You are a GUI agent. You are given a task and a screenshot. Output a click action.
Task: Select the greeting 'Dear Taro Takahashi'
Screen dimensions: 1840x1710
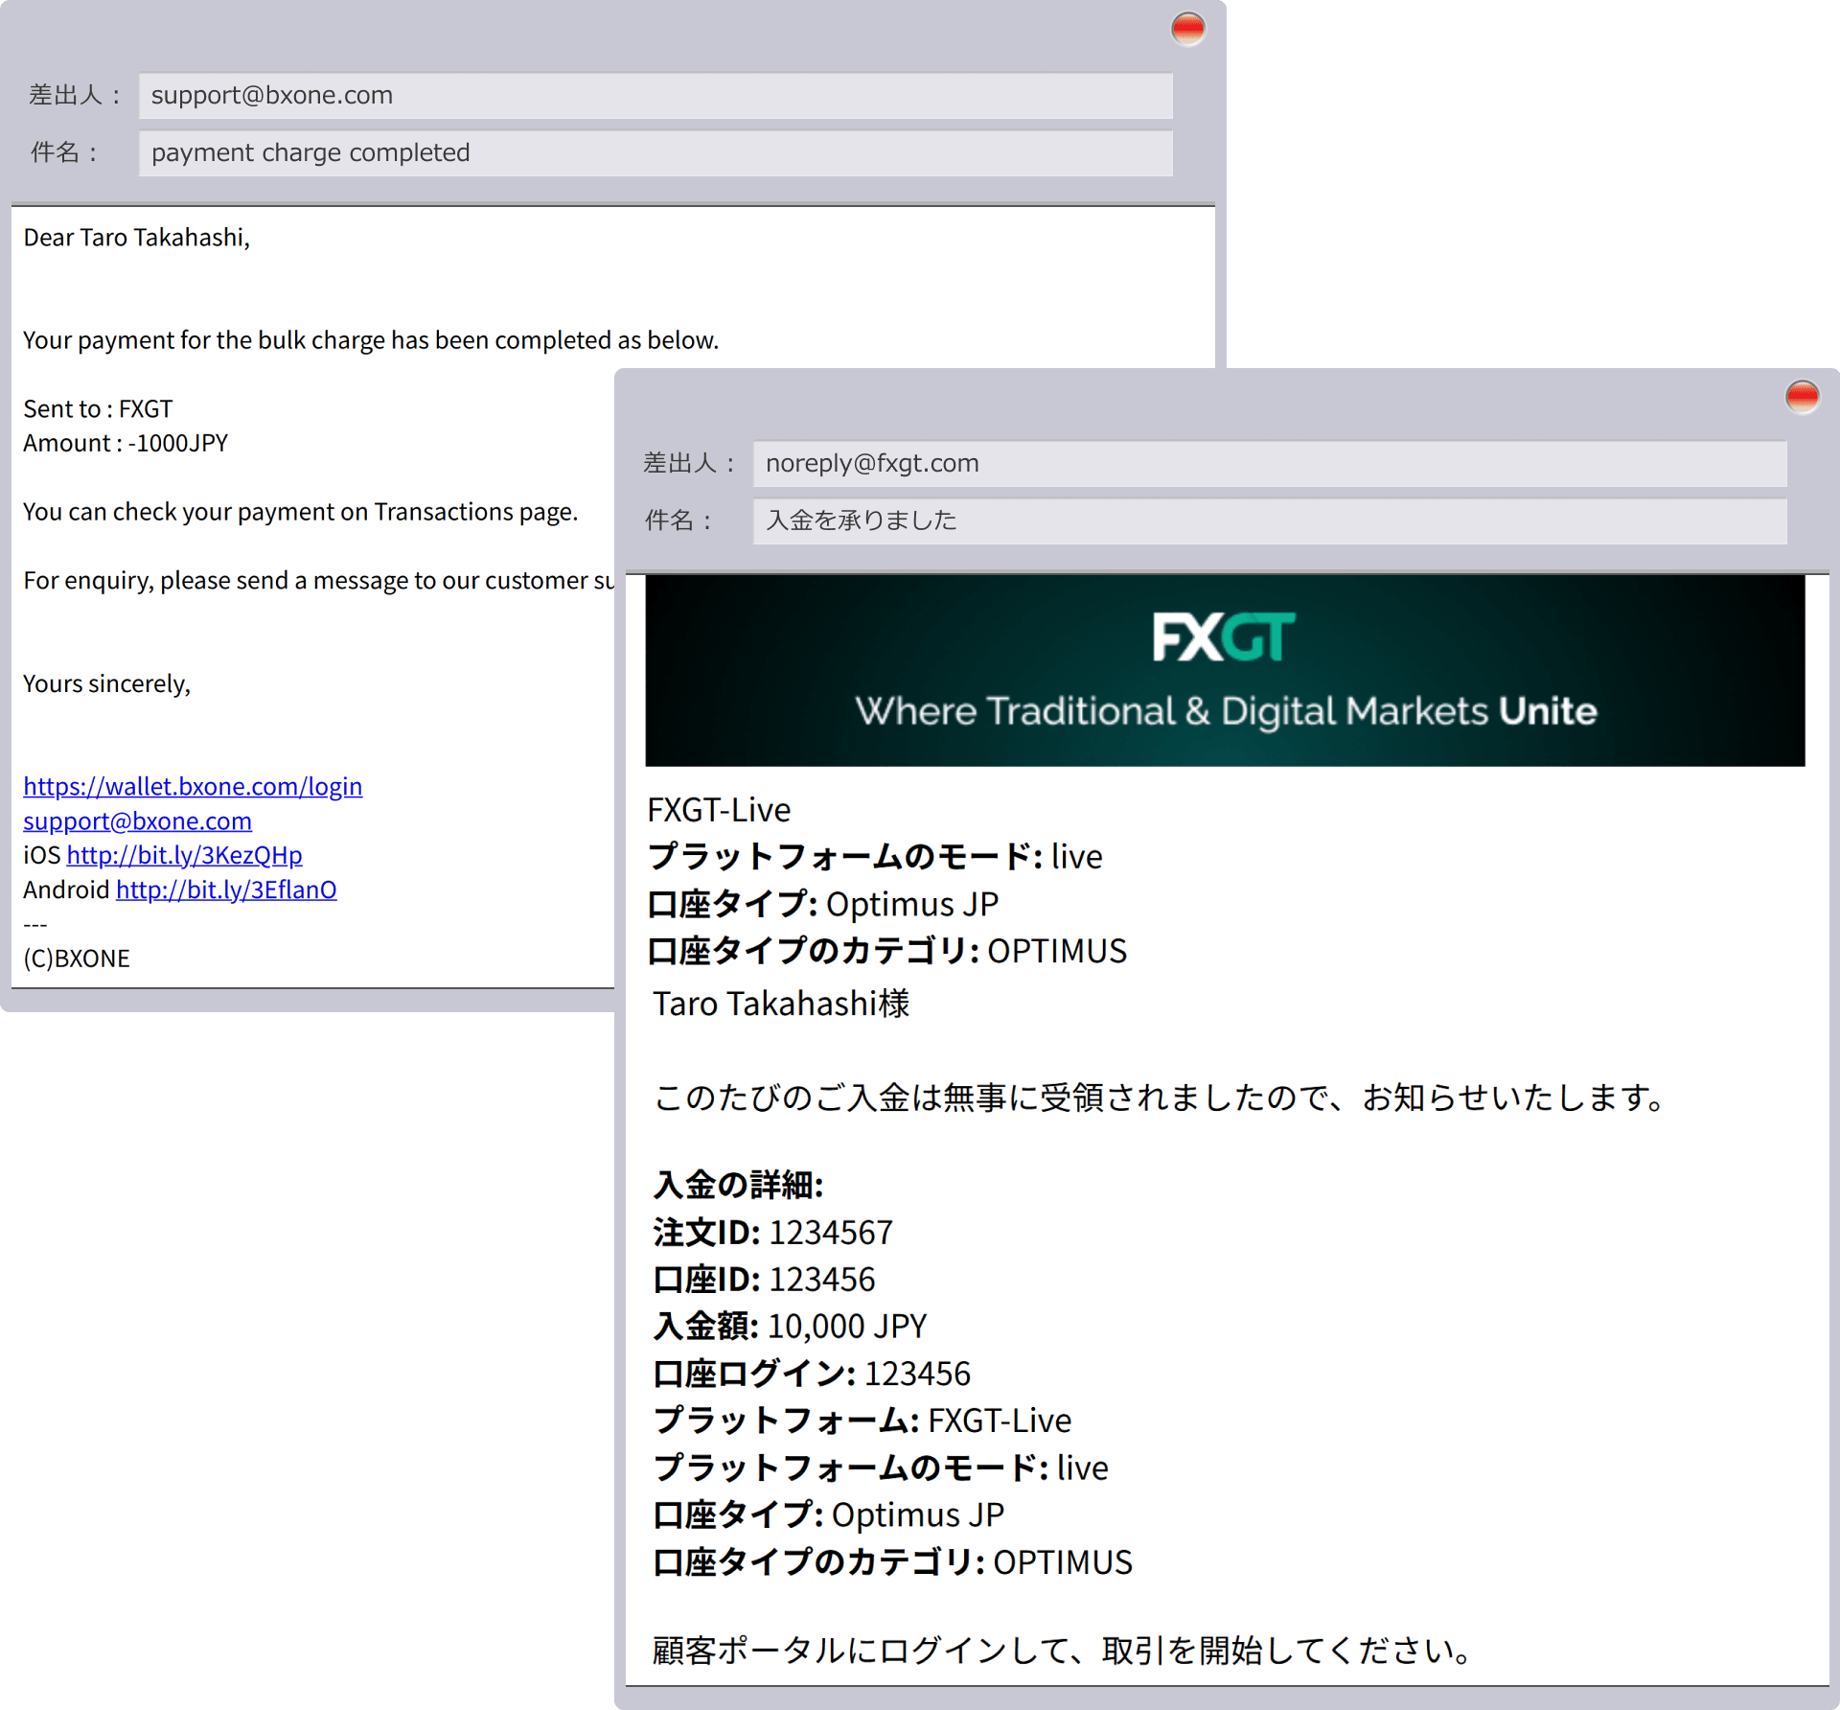(x=137, y=237)
